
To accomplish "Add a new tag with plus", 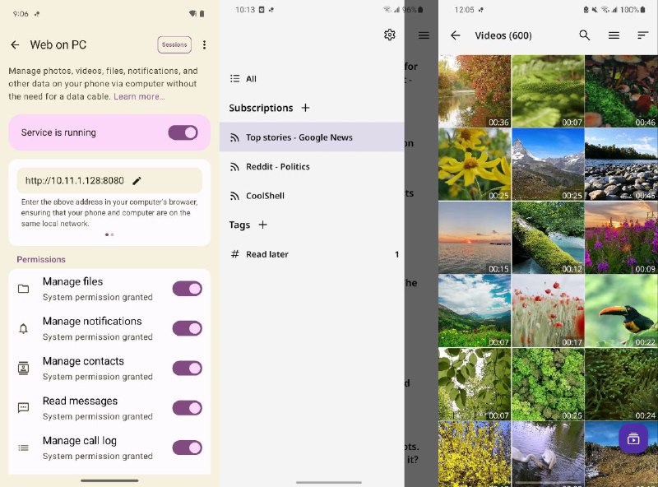I will click(263, 225).
